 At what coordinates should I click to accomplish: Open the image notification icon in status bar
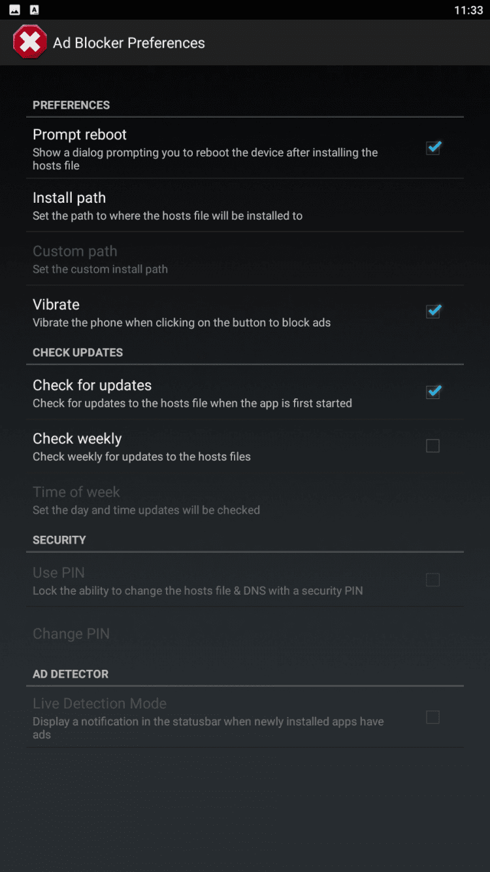tap(14, 10)
